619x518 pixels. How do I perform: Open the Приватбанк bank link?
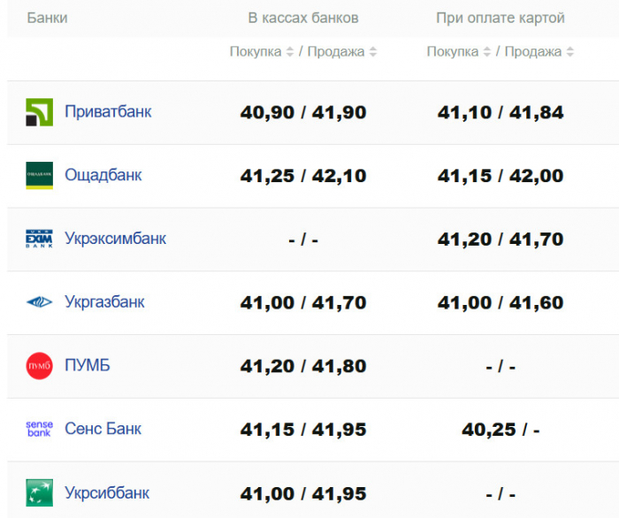click(x=108, y=112)
